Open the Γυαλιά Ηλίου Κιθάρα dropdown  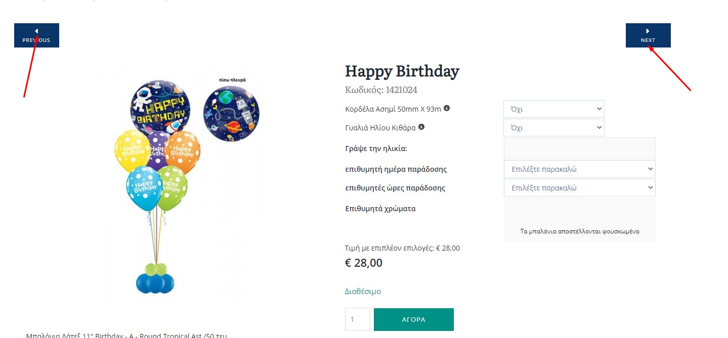point(553,128)
